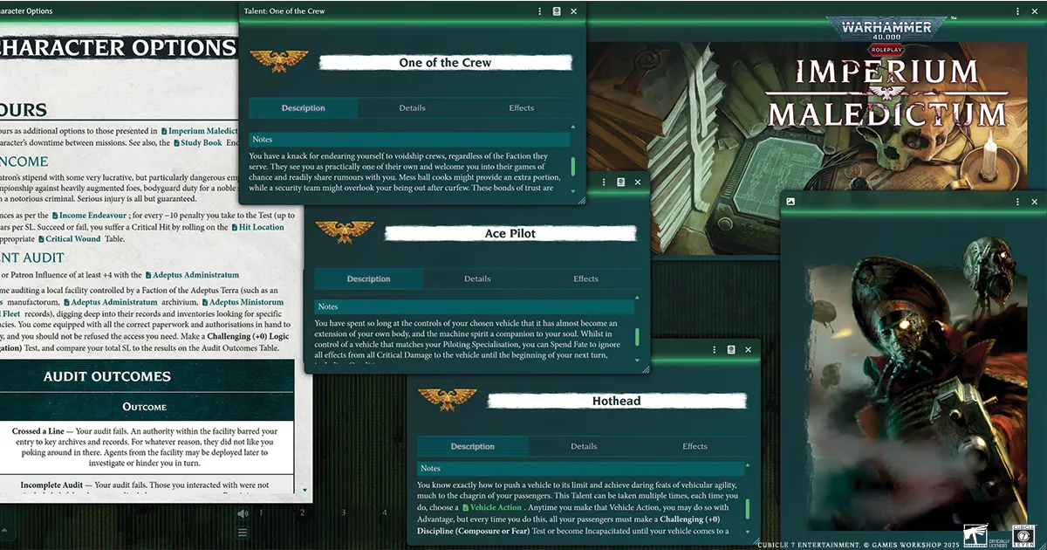Edit the Hothead name field

(617, 402)
